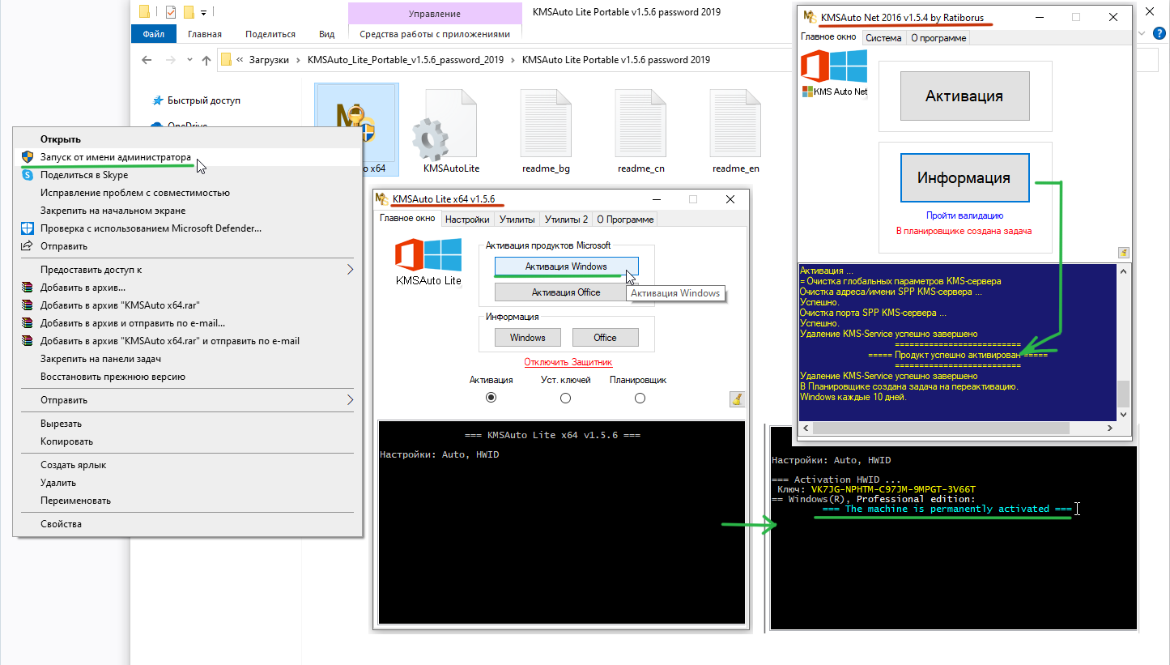Click the broom icon in KMSAuto Lite

(x=737, y=399)
